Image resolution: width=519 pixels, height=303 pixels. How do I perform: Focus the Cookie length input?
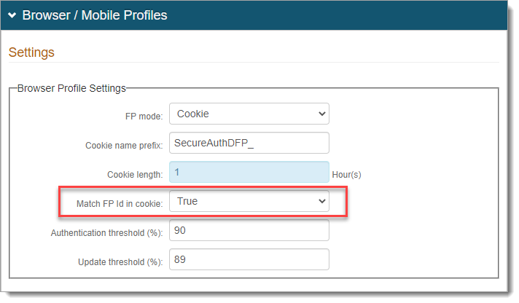click(249, 172)
